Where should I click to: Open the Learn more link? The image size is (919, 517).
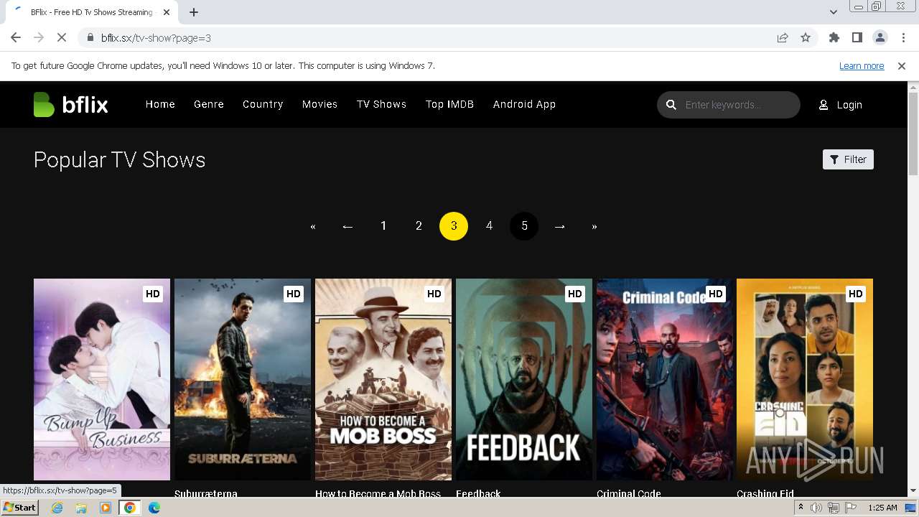point(862,66)
